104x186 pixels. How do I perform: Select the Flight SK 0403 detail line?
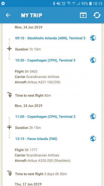(26, 71)
